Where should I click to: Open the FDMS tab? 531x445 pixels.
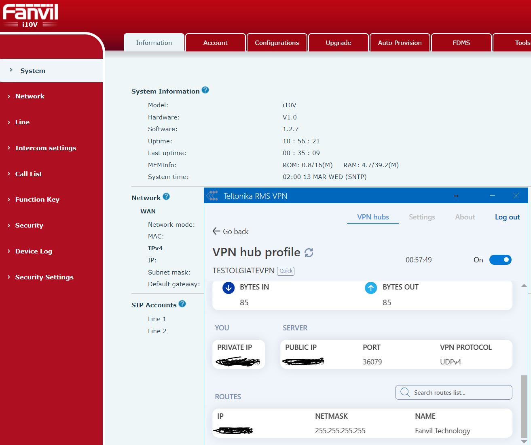[461, 43]
